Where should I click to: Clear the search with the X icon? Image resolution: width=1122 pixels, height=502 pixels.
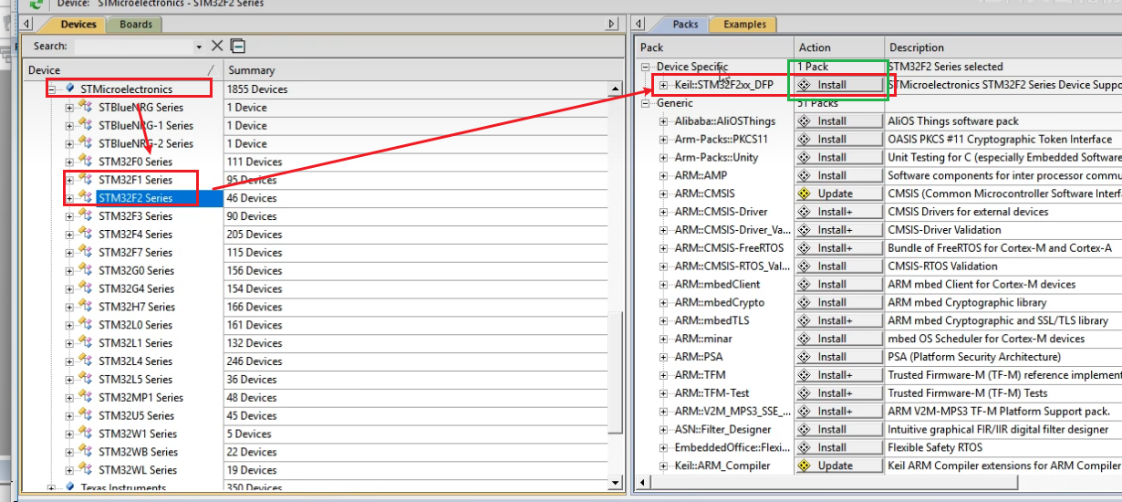(217, 46)
